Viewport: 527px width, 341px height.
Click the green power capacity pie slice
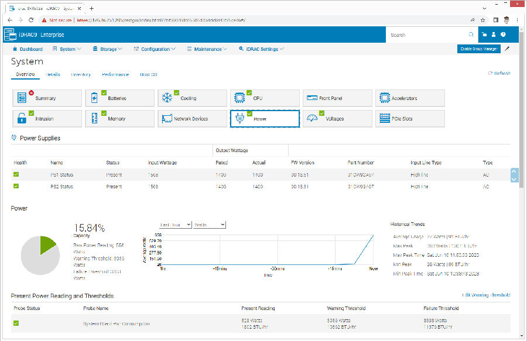tap(47, 245)
